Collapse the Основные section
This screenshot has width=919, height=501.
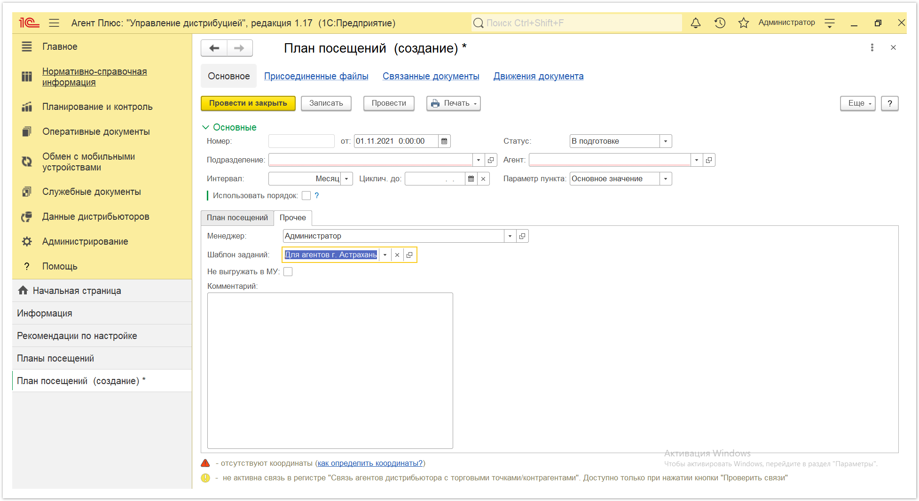[229, 127]
